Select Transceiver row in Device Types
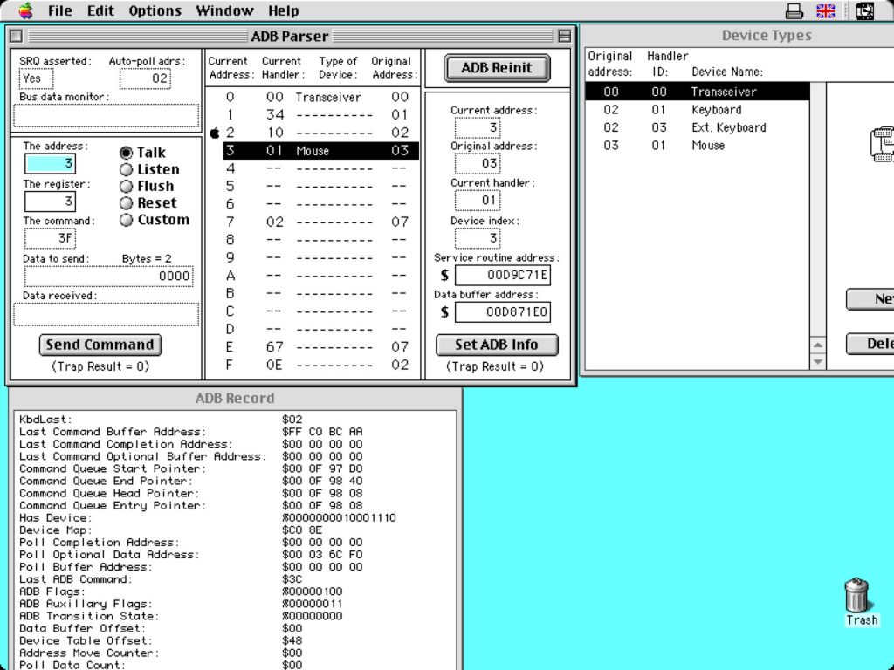 coord(698,92)
